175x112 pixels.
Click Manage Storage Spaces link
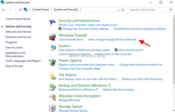[x=73, y=111]
